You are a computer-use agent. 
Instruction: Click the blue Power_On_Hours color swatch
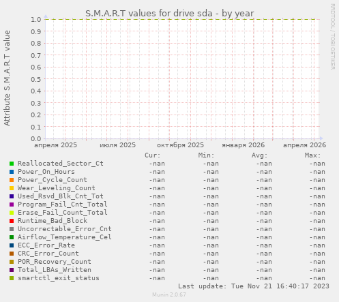coord(12,172)
